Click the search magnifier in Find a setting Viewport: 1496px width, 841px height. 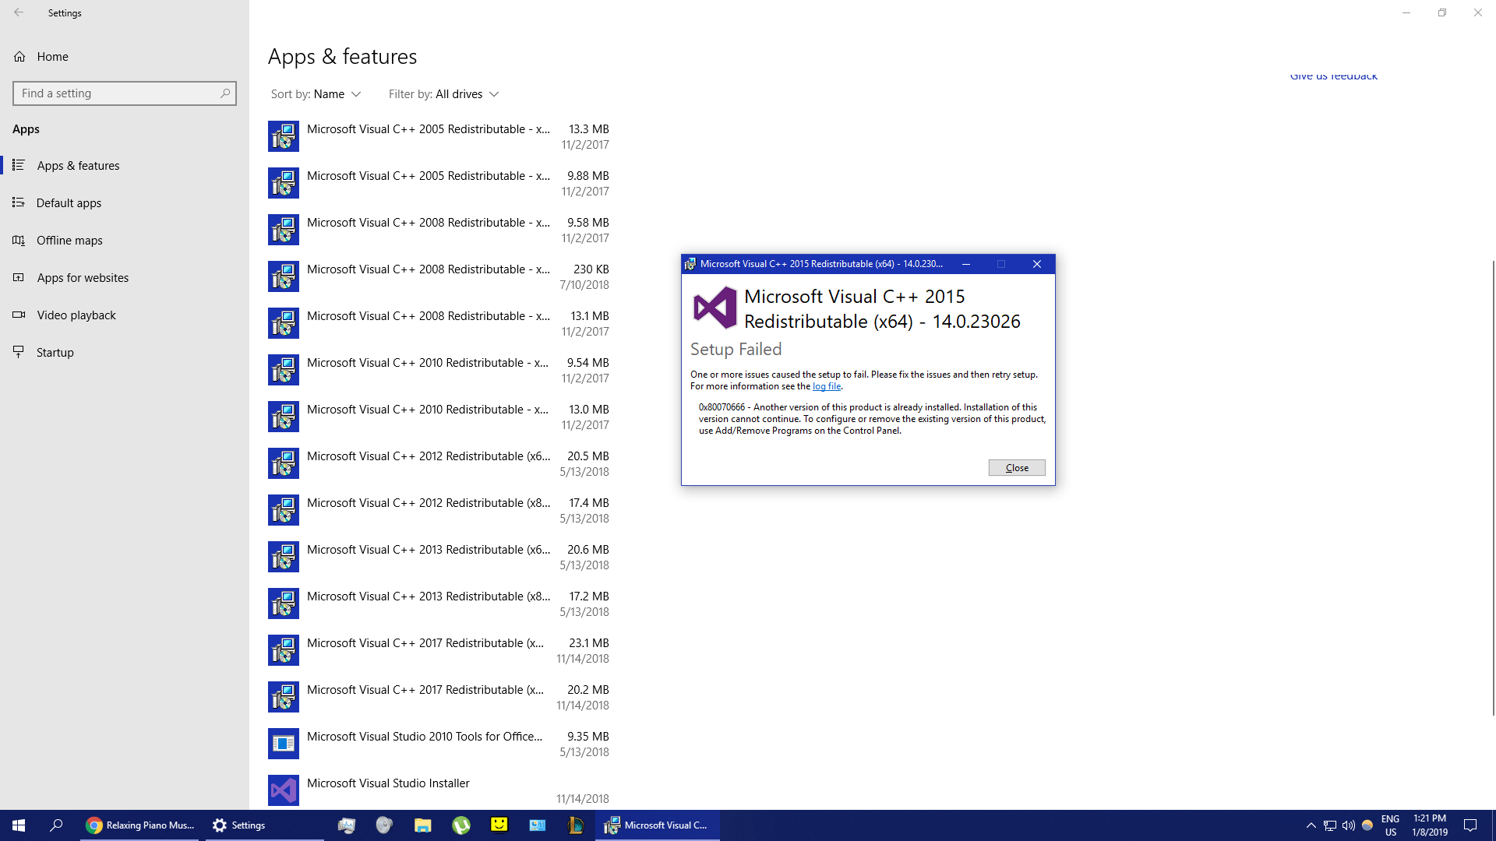[225, 93]
